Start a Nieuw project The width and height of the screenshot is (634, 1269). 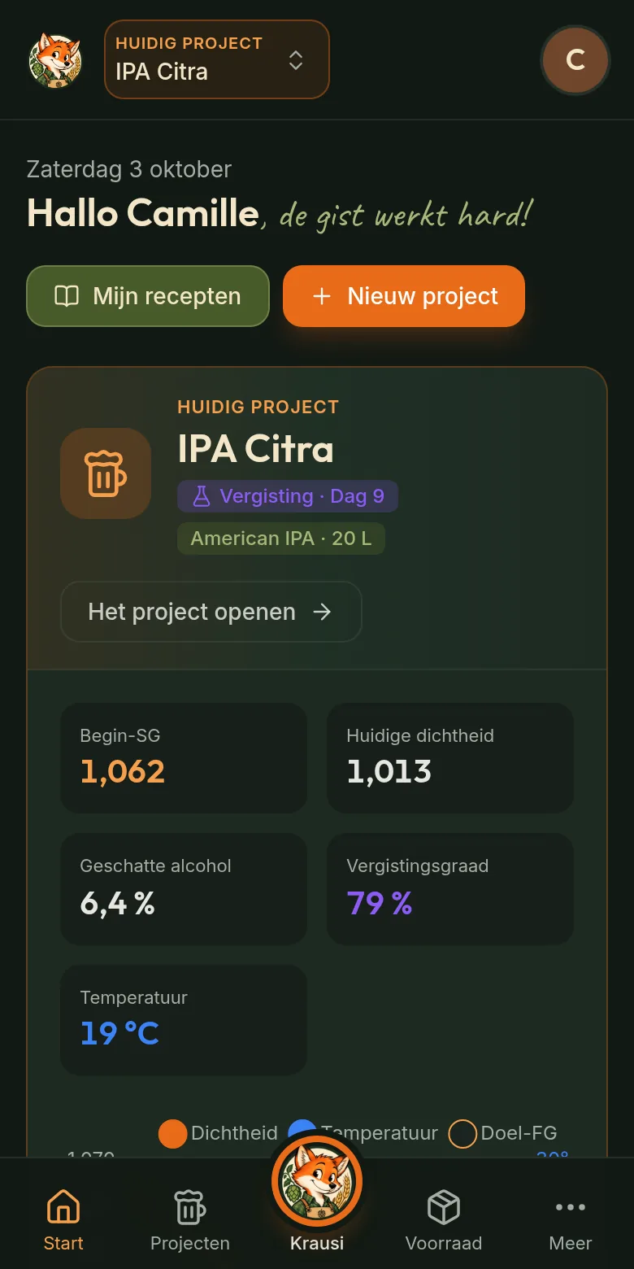(x=404, y=296)
